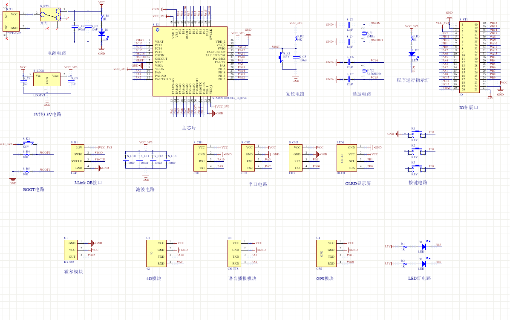
Task: Click the 复位电路 section label
Action: [x=295, y=94]
